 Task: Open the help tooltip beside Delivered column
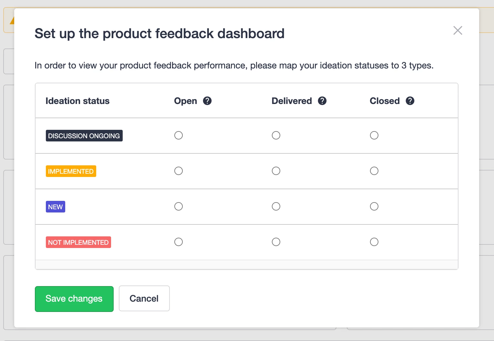coord(322,101)
